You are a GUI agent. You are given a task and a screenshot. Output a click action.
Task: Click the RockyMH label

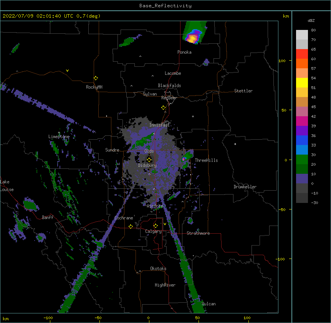(94, 87)
